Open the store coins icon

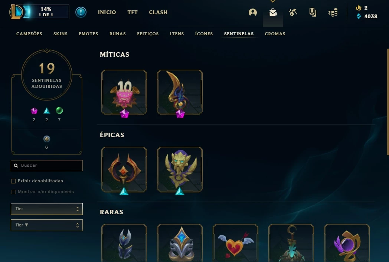coord(333,12)
